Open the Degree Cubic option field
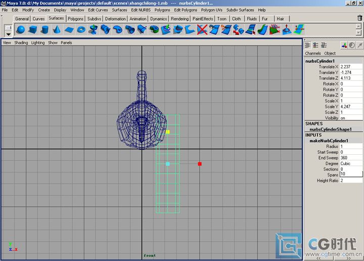Screen dimensions: 364x261 pyautogui.click(x=351, y=163)
